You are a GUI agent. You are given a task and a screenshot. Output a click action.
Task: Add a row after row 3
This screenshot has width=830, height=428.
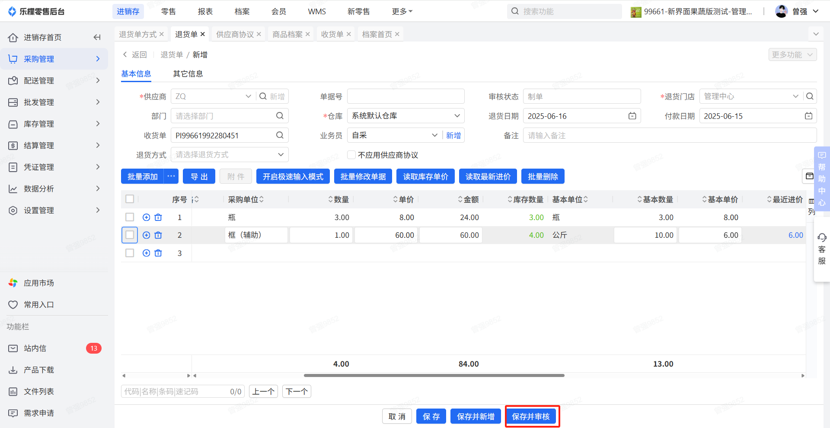146,253
